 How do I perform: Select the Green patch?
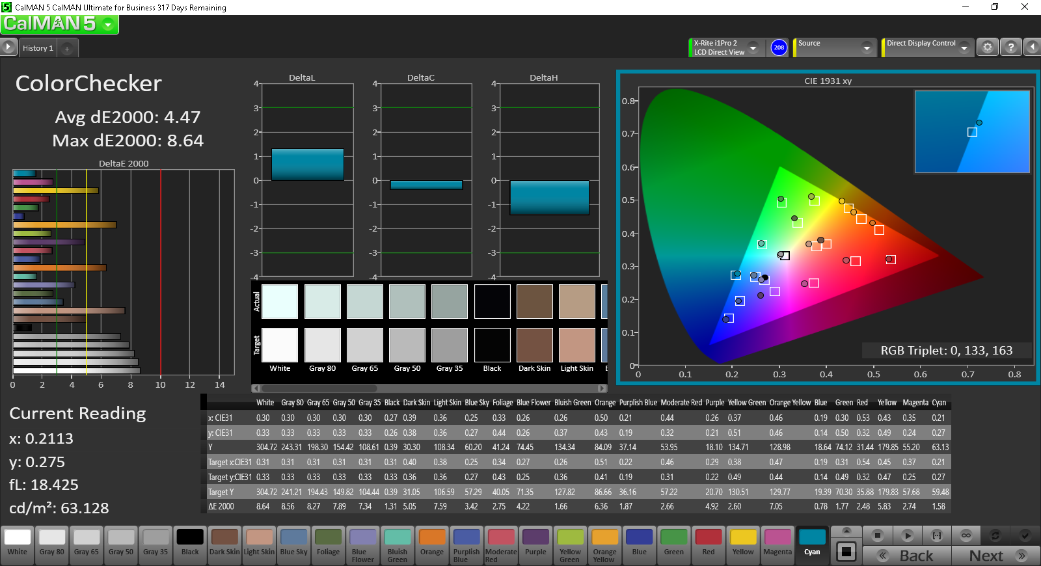click(x=674, y=545)
